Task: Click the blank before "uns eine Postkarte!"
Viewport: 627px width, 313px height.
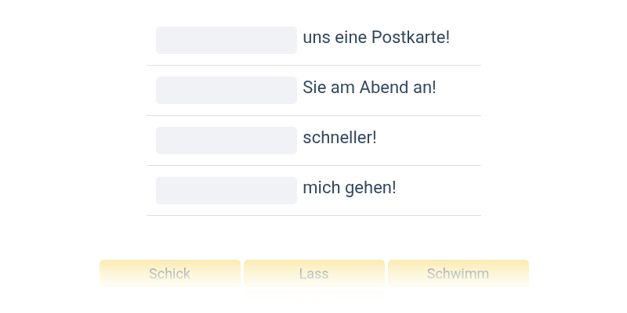Action: 227,40
